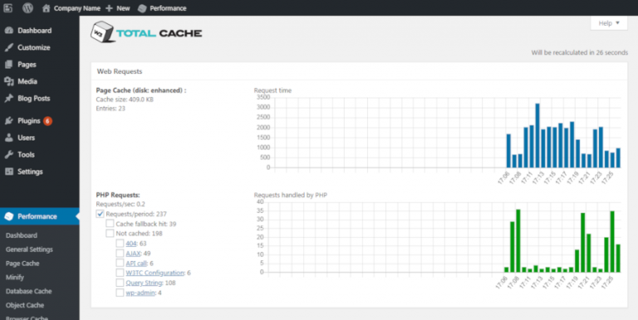Screen dimensions: 638x320
Task: Click the Users person icon
Action: coord(9,138)
